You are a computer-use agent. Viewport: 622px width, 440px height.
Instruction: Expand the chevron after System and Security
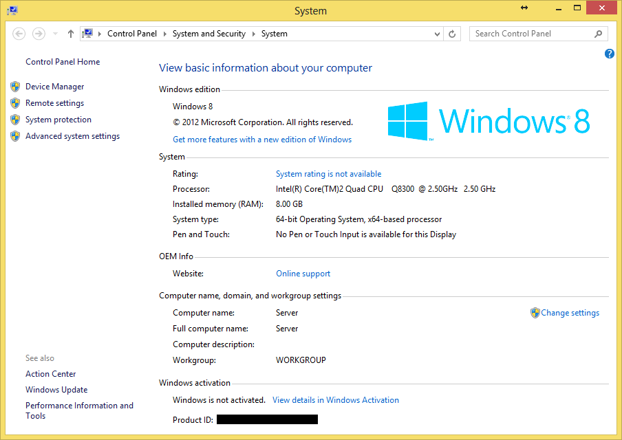coord(253,34)
